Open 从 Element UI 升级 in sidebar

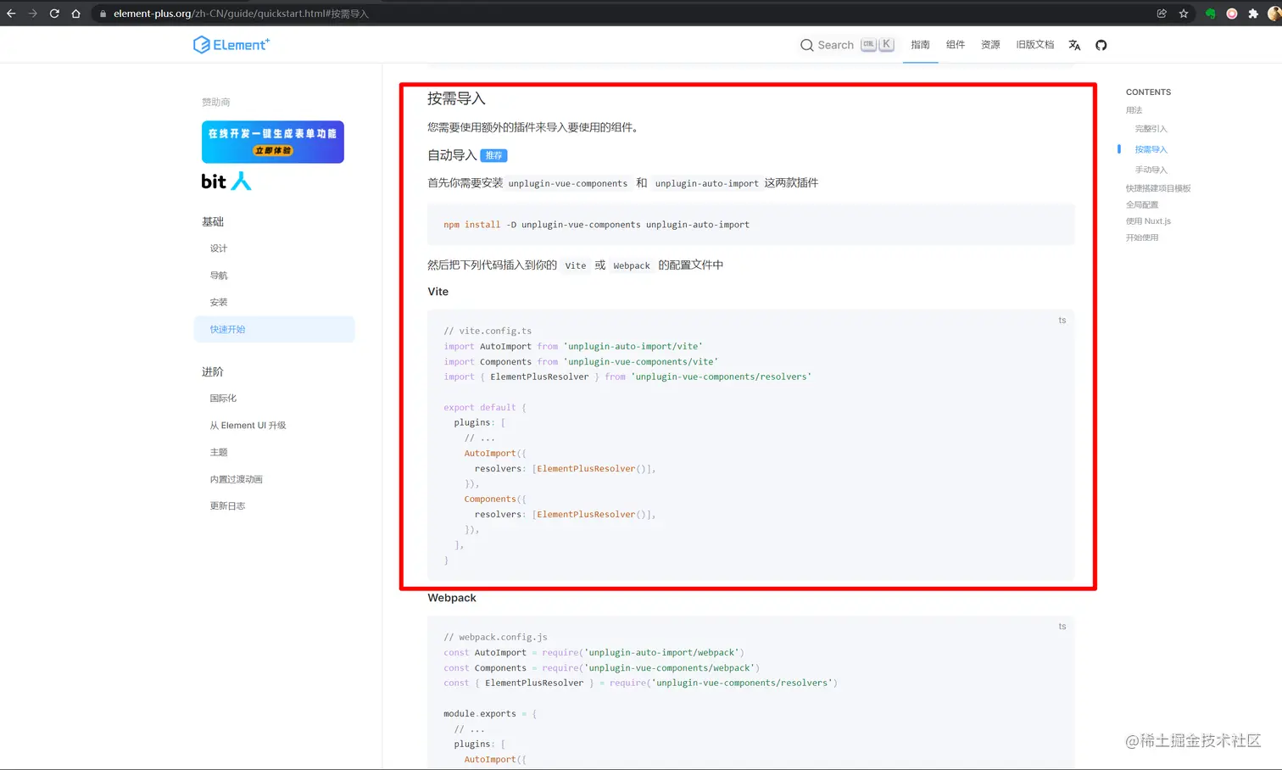coord(248,425)
